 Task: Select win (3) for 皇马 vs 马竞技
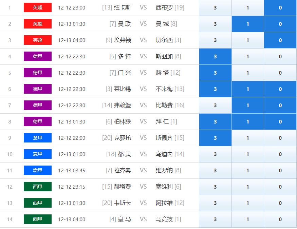(215, 220)
